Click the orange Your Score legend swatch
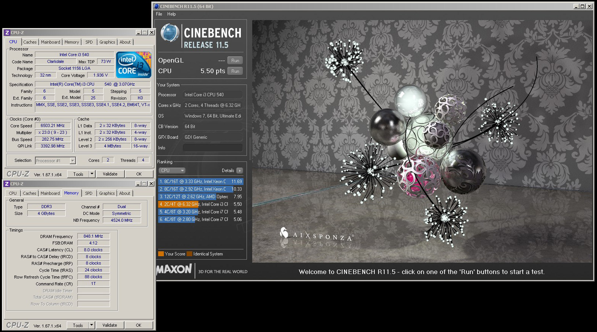Image resolution: width=597 pixels, height=332 pixels. point(161,254)
